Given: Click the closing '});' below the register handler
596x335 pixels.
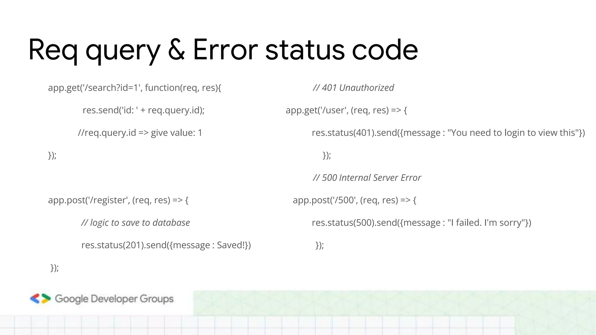Looking at the screenshot, I should pyautogui.click(x=55, y=268).
